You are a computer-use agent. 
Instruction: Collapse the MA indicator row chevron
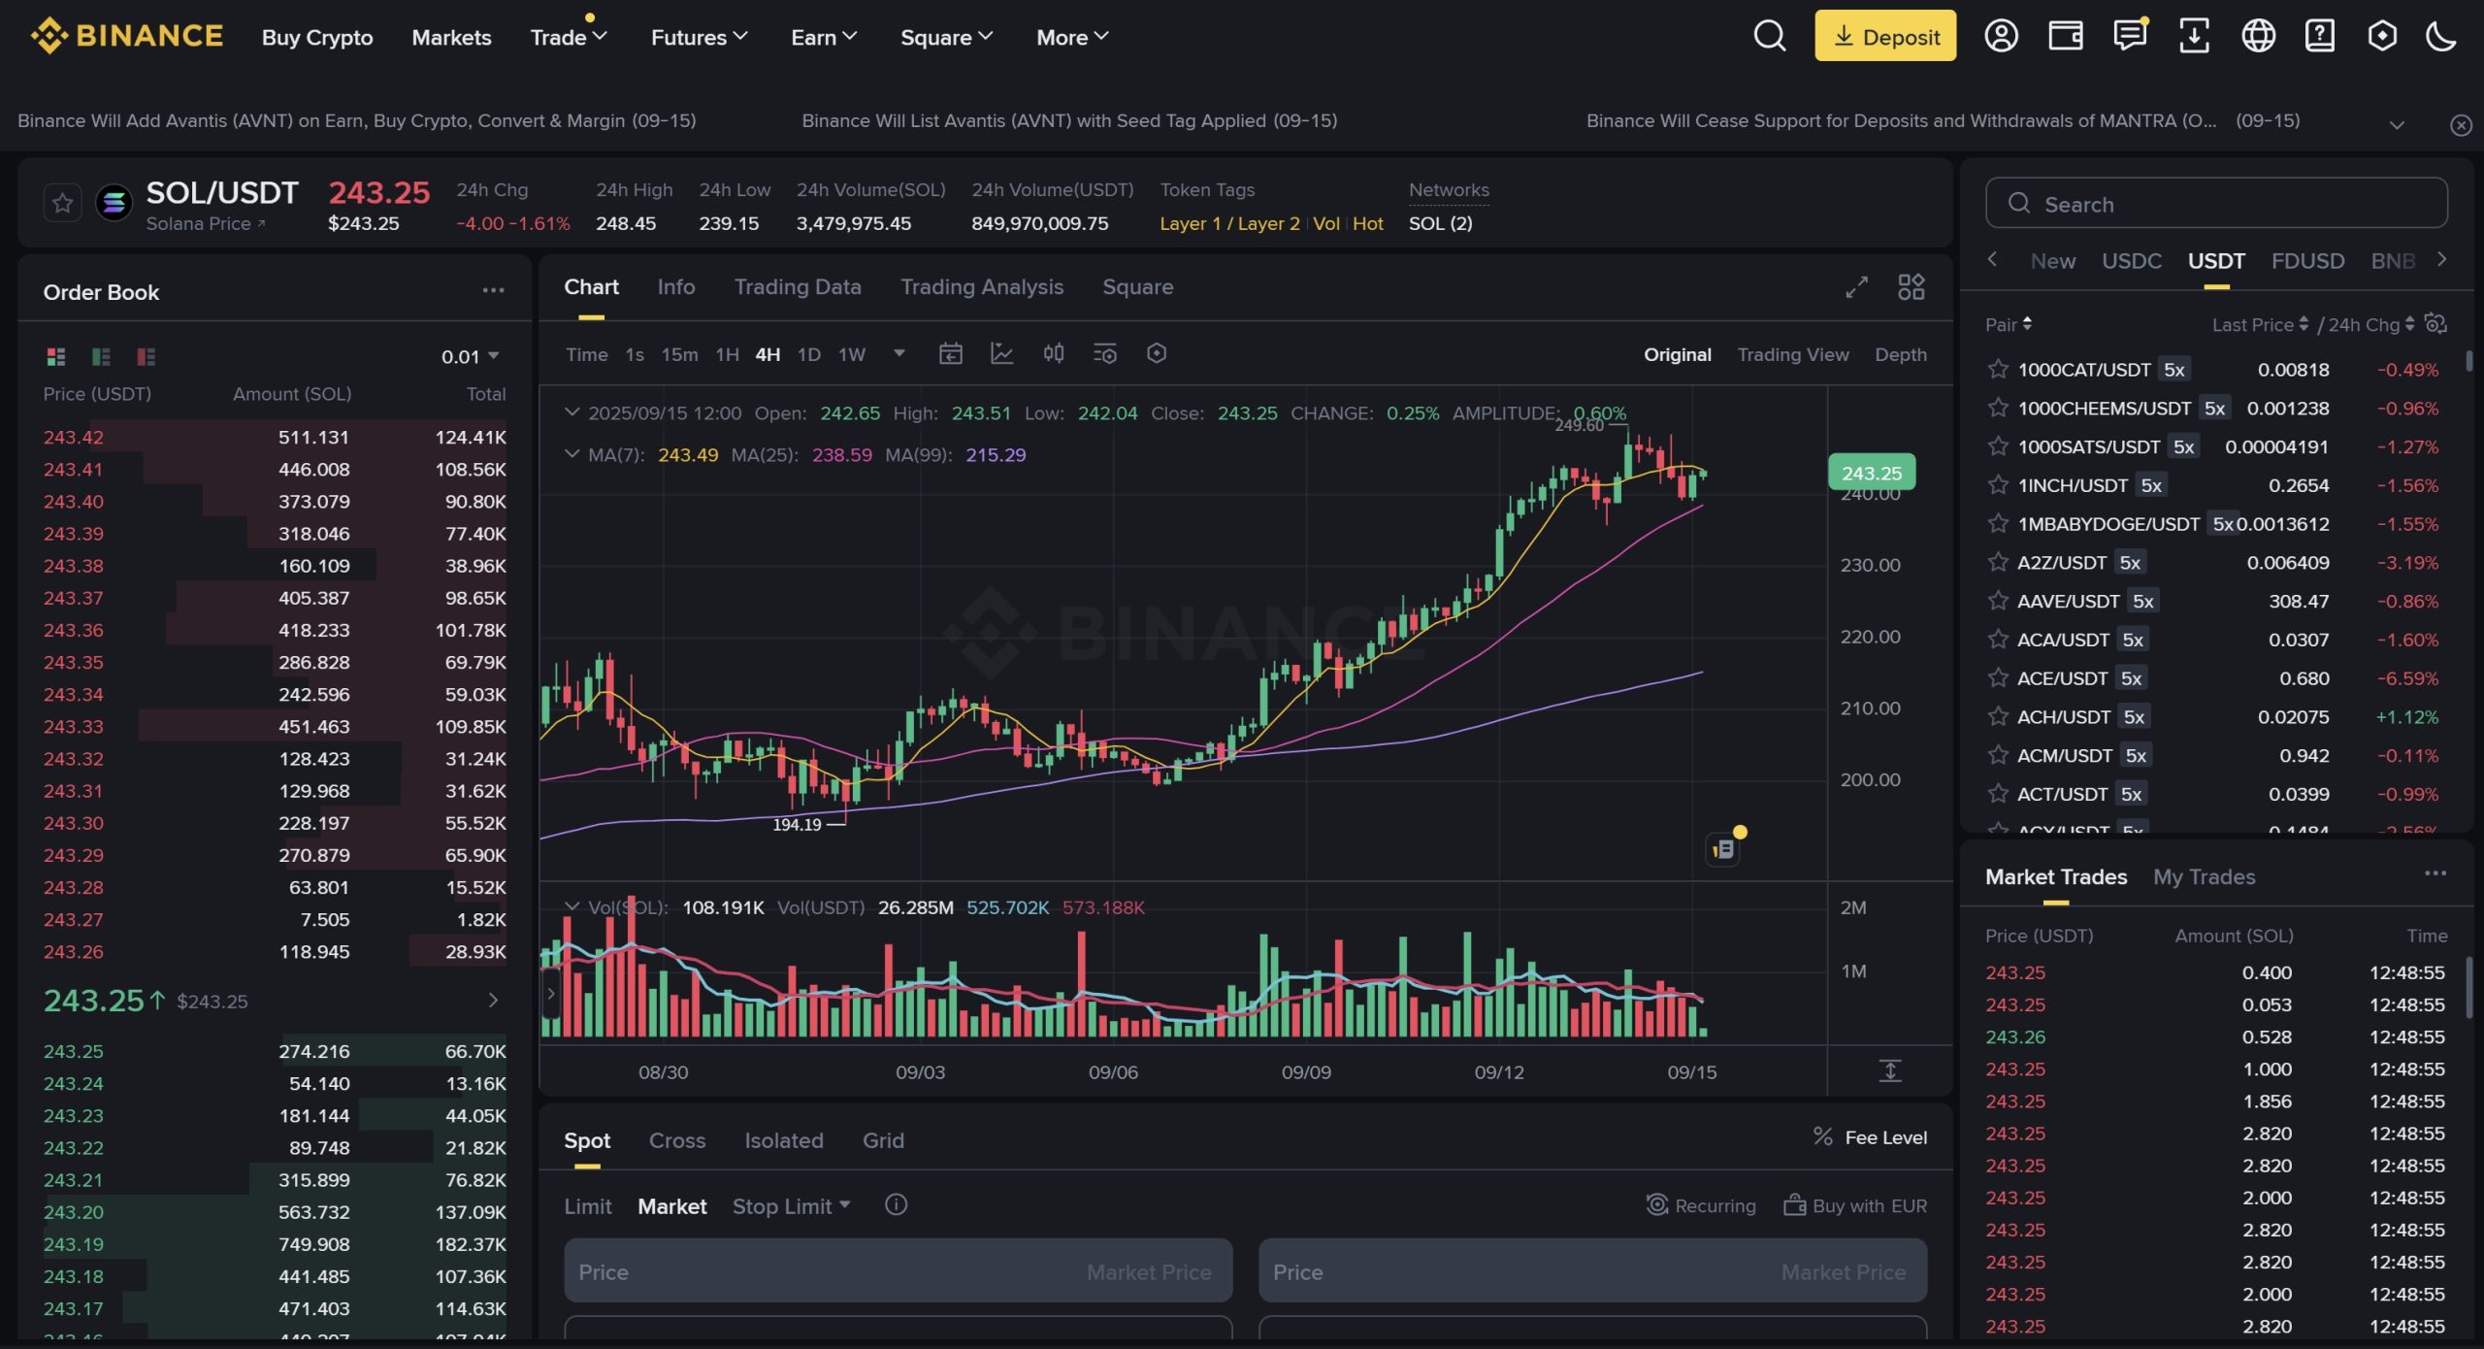pos(572,454)
